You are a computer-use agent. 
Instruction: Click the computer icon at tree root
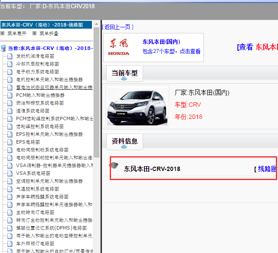(3, 48)
